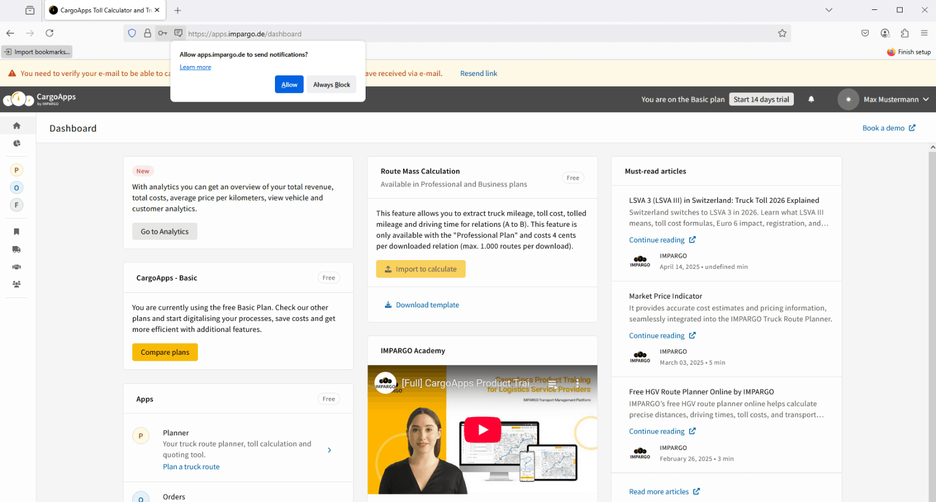Open the Pocket save icon
This screenshot has height=502, width=936.
865,33
